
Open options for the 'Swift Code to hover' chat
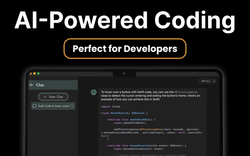click(72, 106)
